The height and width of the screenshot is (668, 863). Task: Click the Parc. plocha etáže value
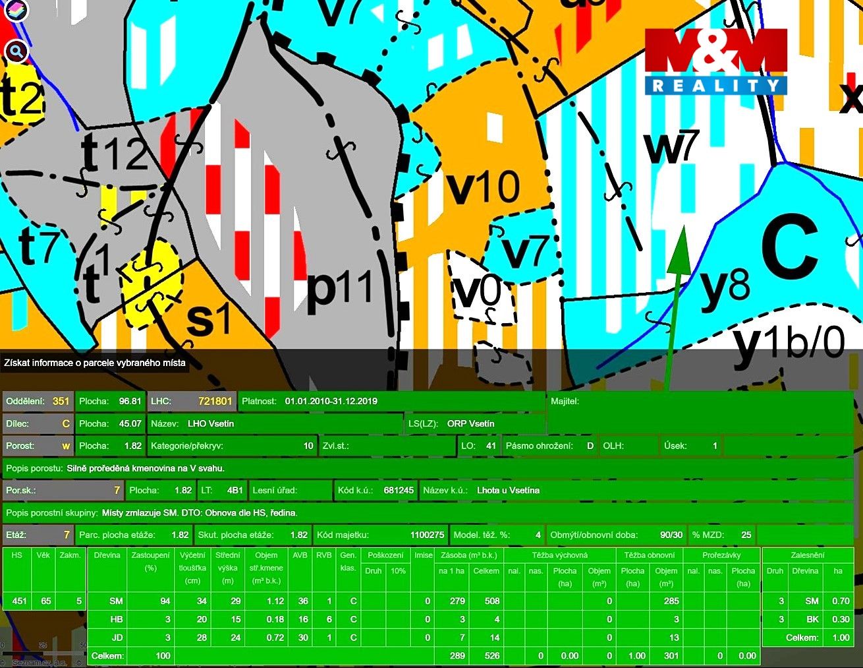pos(180,535)
